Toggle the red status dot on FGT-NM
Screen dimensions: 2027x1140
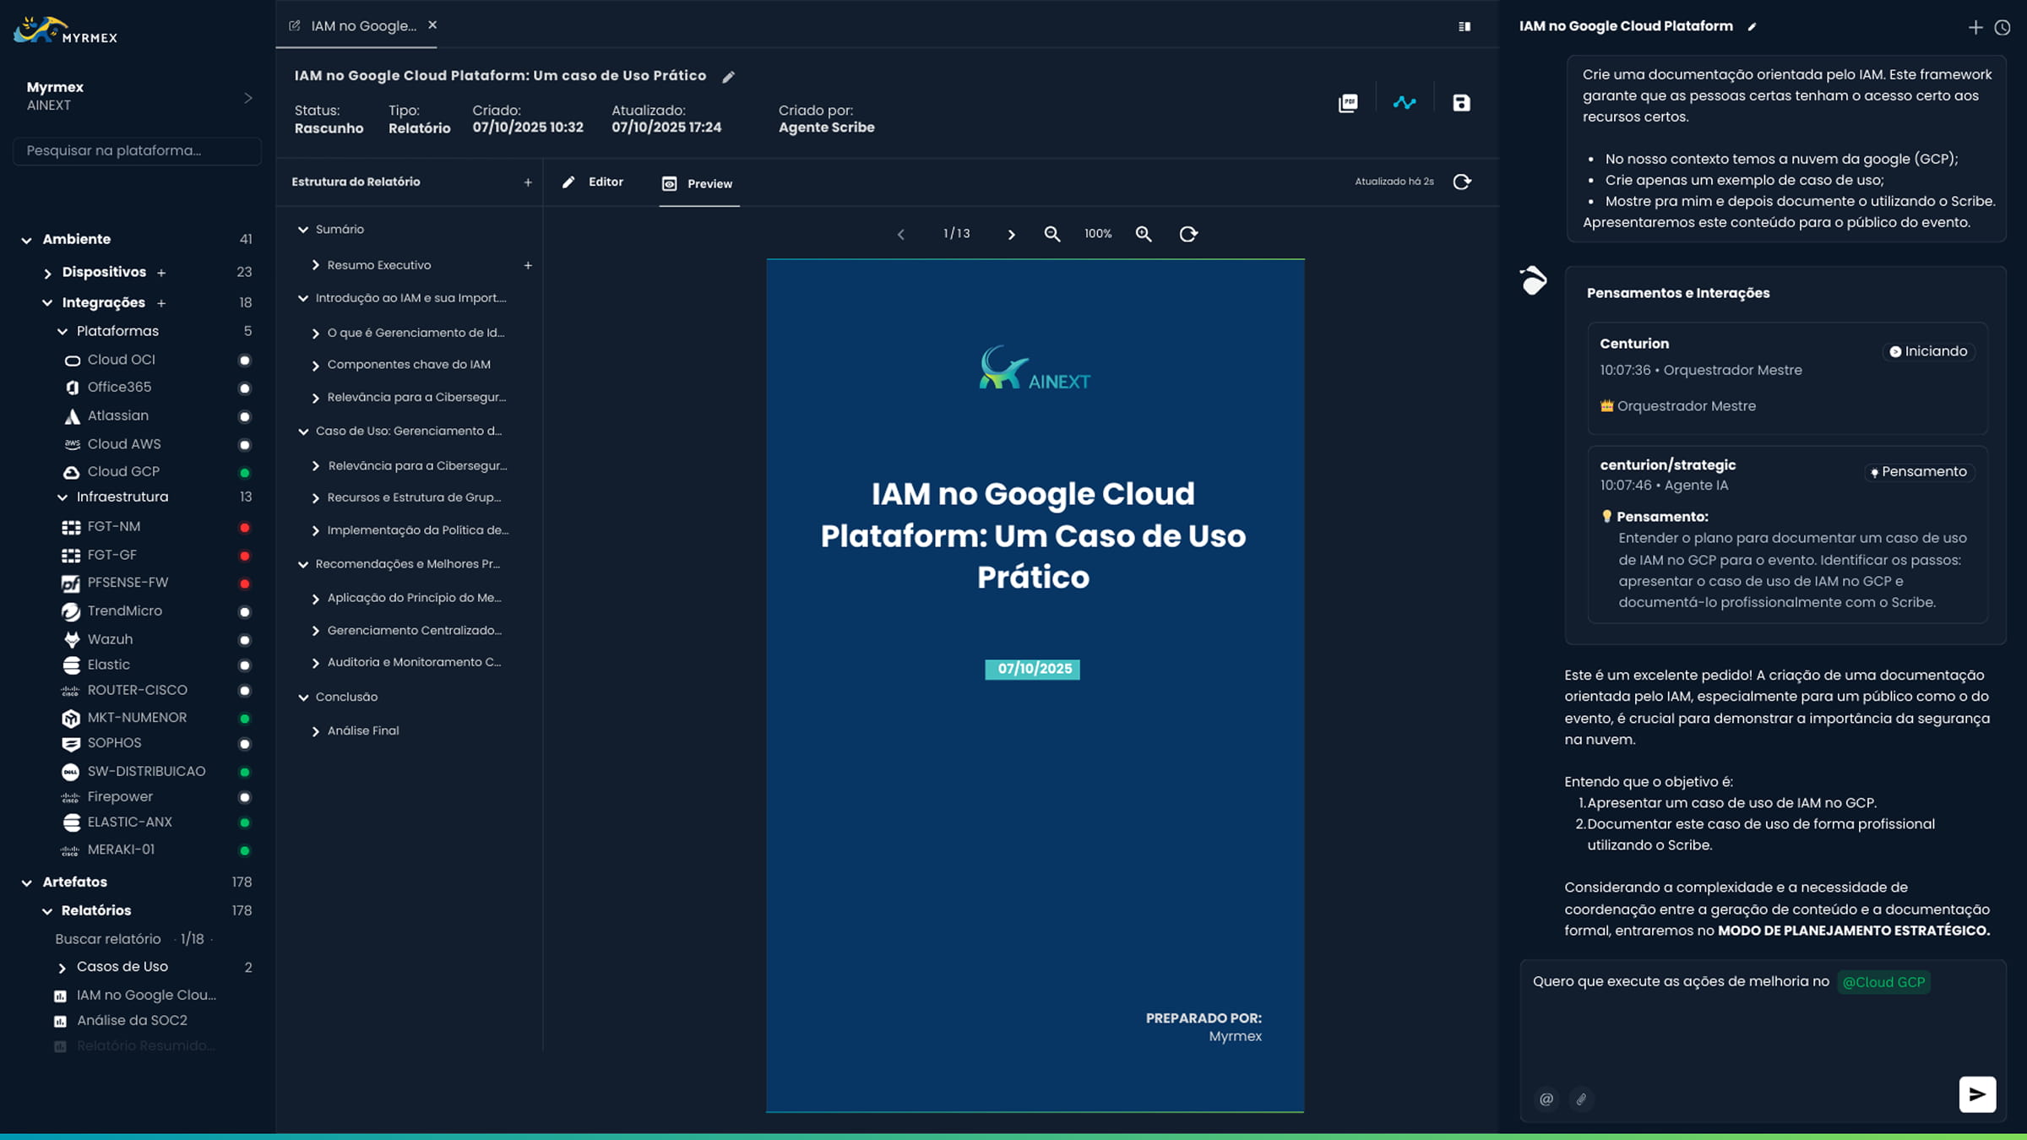245,527
